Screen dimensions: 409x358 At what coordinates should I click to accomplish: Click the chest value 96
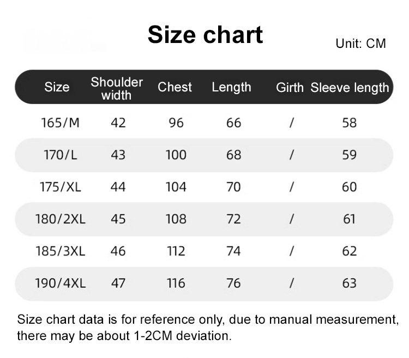[176, 123]
